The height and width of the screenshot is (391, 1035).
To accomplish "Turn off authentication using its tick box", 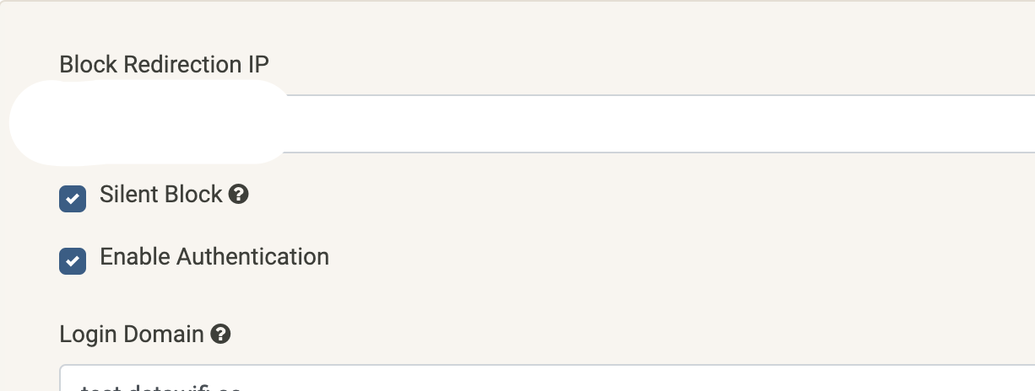I will tap(73, 261).
